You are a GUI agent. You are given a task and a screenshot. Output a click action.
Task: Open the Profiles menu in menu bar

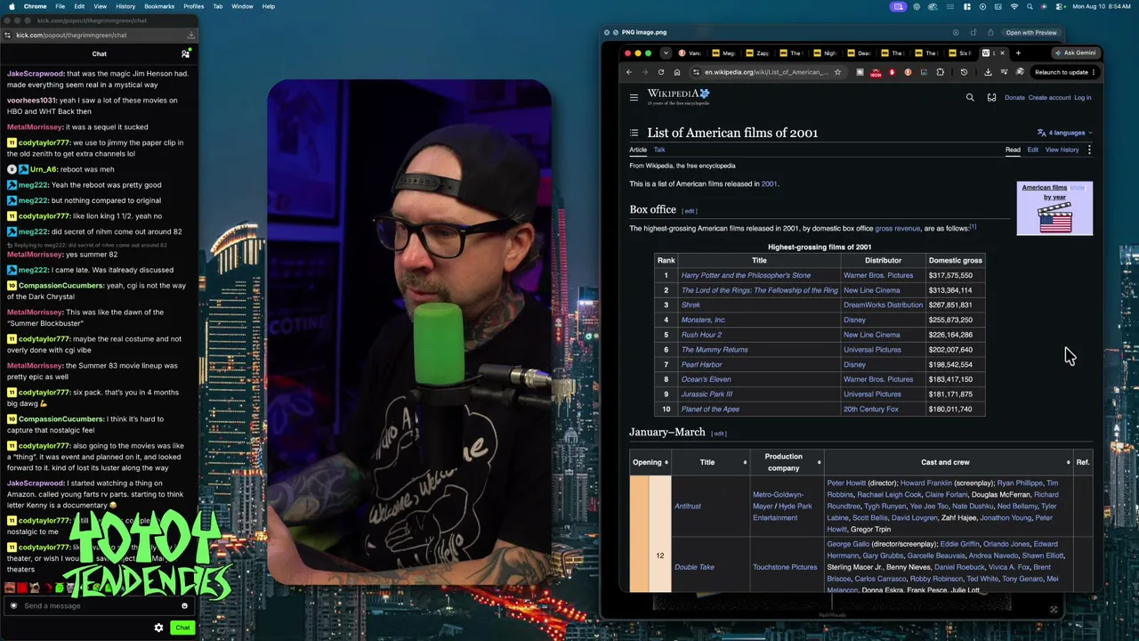click(193, 6)
